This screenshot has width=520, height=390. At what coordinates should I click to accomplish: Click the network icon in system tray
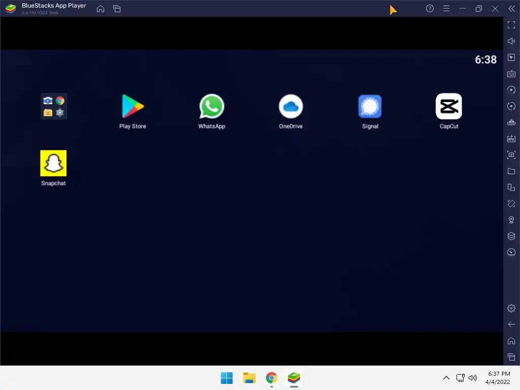460,378
